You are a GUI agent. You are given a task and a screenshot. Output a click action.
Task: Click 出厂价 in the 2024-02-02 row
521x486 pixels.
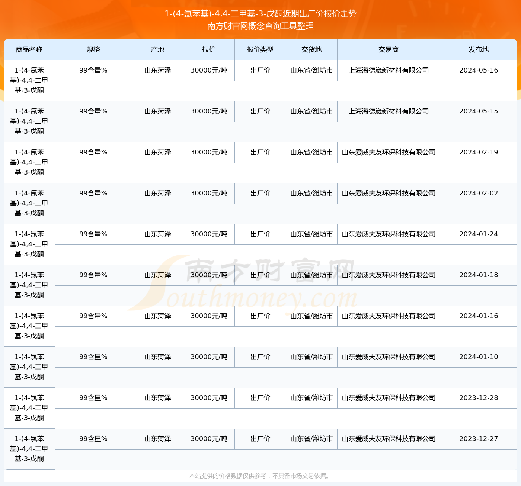(x=260, y=193)
